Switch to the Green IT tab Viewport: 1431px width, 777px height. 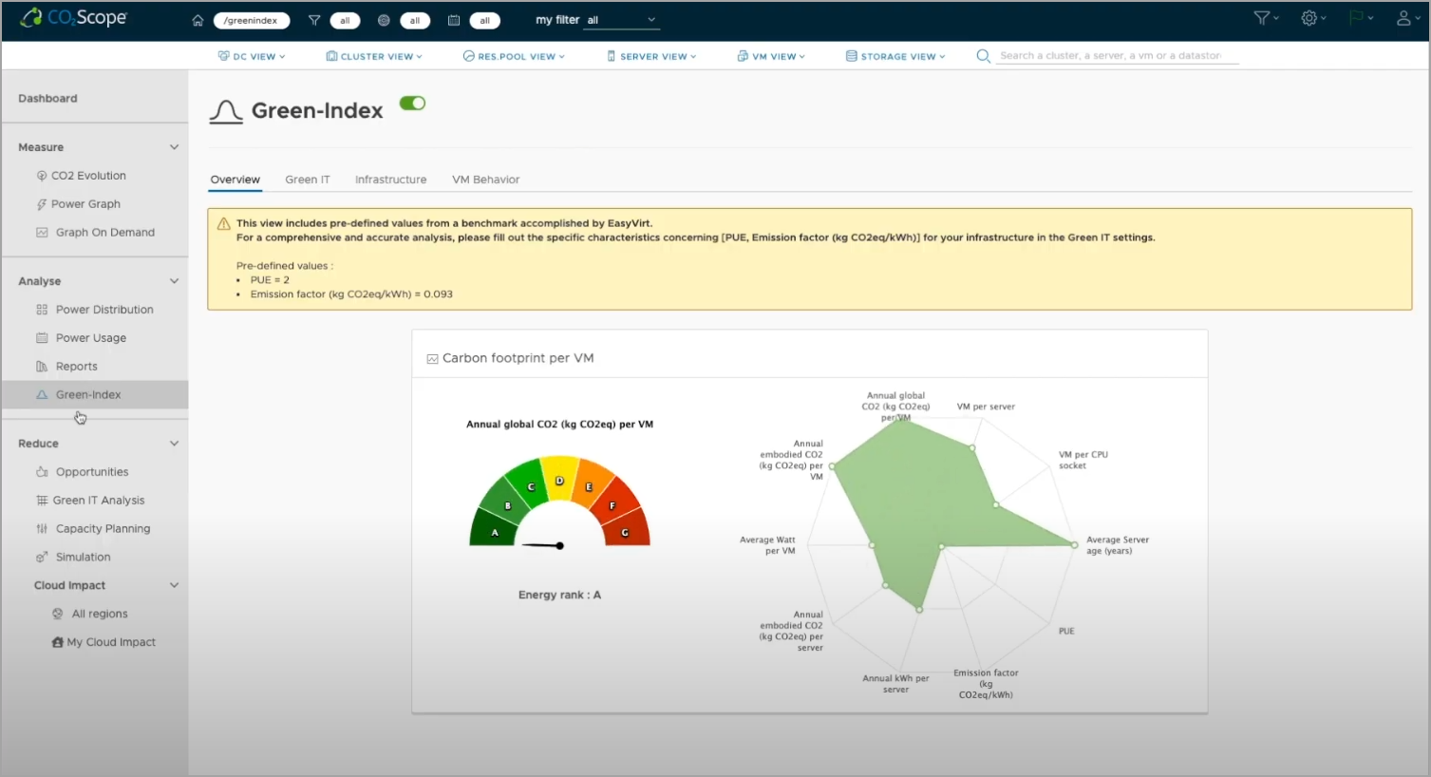[x=308, y=180]
